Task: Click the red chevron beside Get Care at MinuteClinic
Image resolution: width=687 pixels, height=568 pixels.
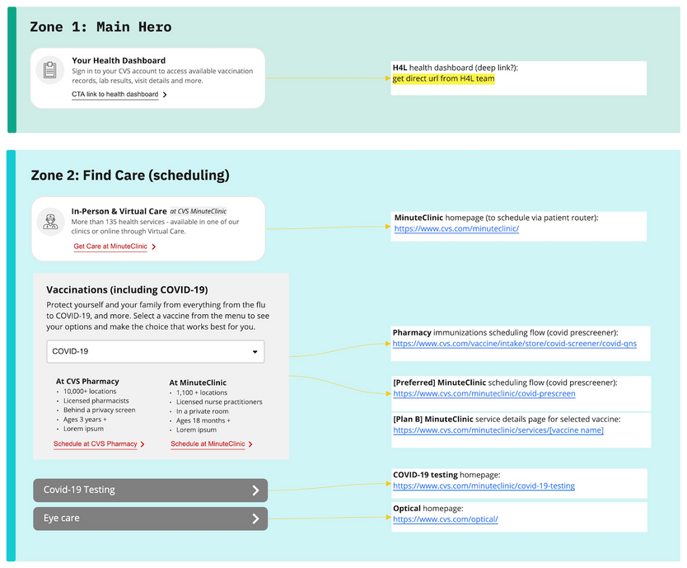Action: pos(154,247)
